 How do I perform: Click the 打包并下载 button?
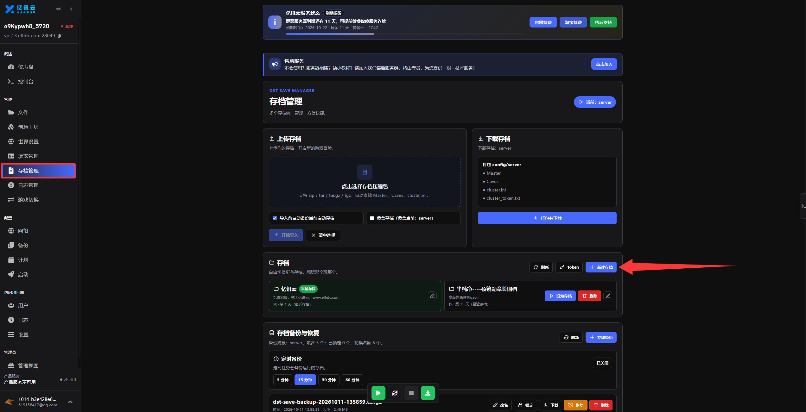pos(547,218)
